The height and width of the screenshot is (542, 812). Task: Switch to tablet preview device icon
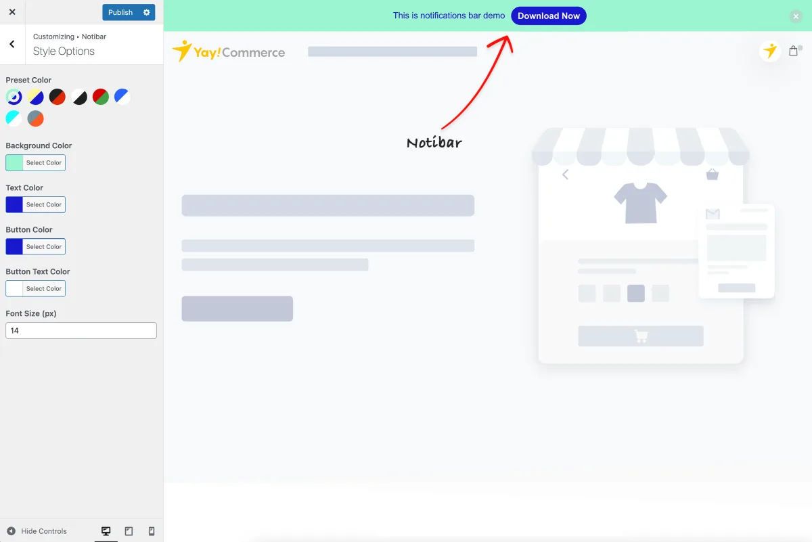pos(129,531)
